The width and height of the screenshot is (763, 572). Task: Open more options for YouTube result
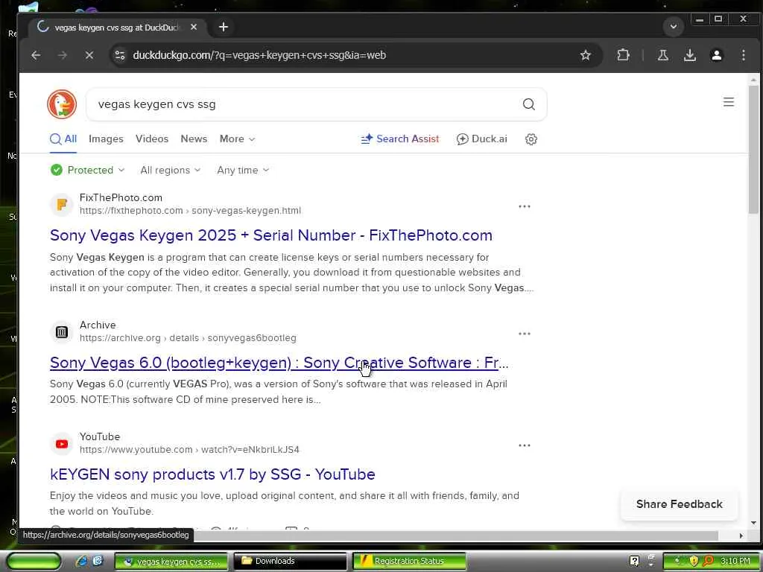click(x=524, y=445)
